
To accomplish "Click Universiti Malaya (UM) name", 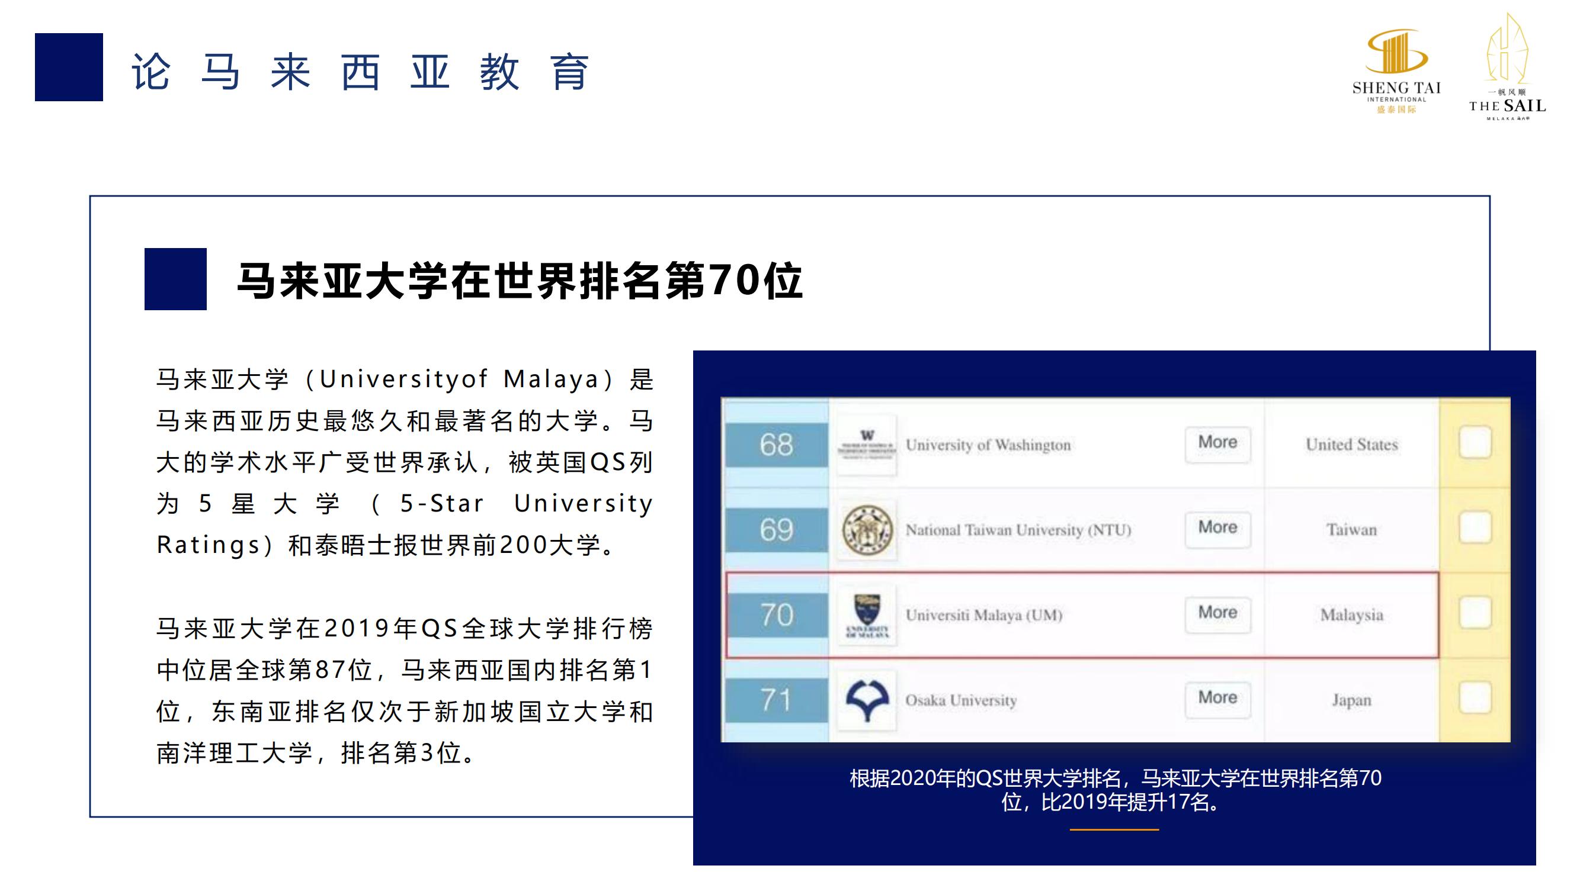I will click(x=984, y=614).
